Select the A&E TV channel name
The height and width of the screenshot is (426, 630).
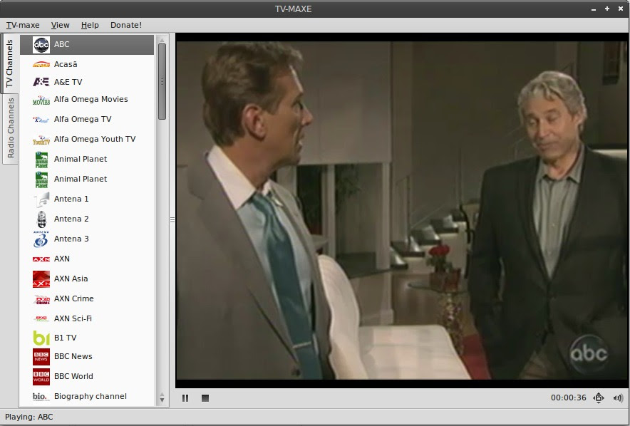point(68,82)
